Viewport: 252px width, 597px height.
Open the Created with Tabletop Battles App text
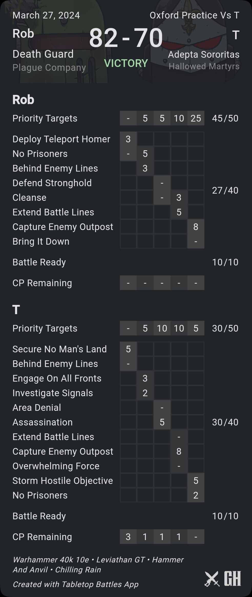pos(76,584)
